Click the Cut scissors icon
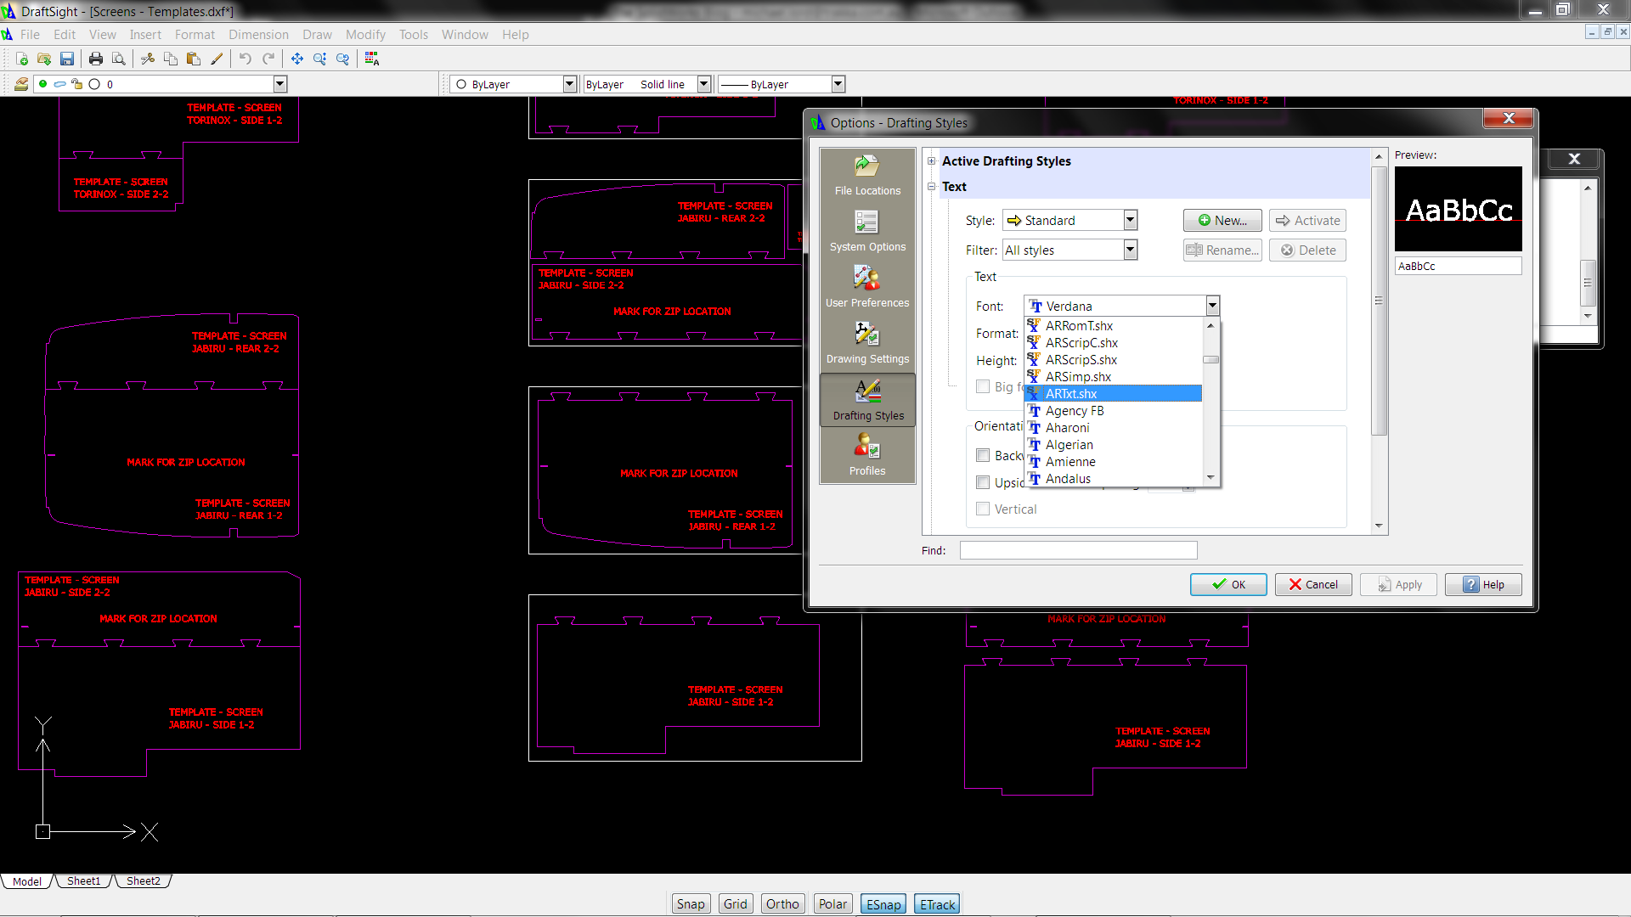Image resolution: width=1631 pixels, height=917 pixels. (x=148, y=59)
